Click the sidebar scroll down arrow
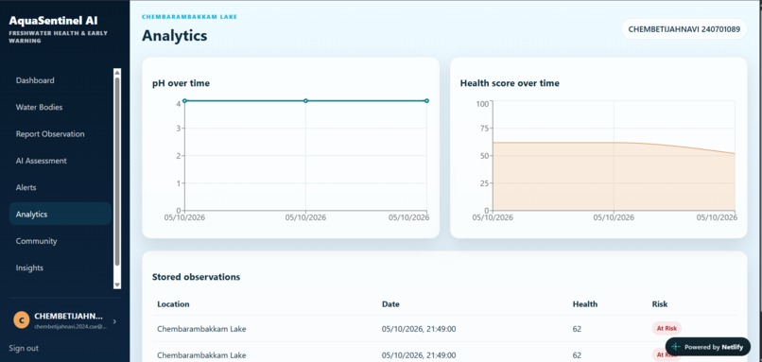Viewport: 762px width, 362px height. point(117,284)
